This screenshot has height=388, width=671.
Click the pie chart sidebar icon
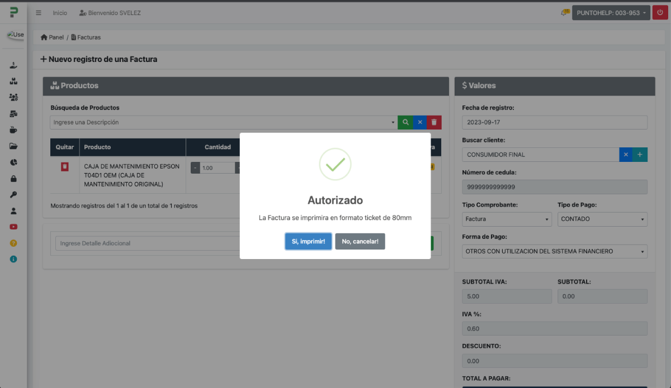coord(13,162)
